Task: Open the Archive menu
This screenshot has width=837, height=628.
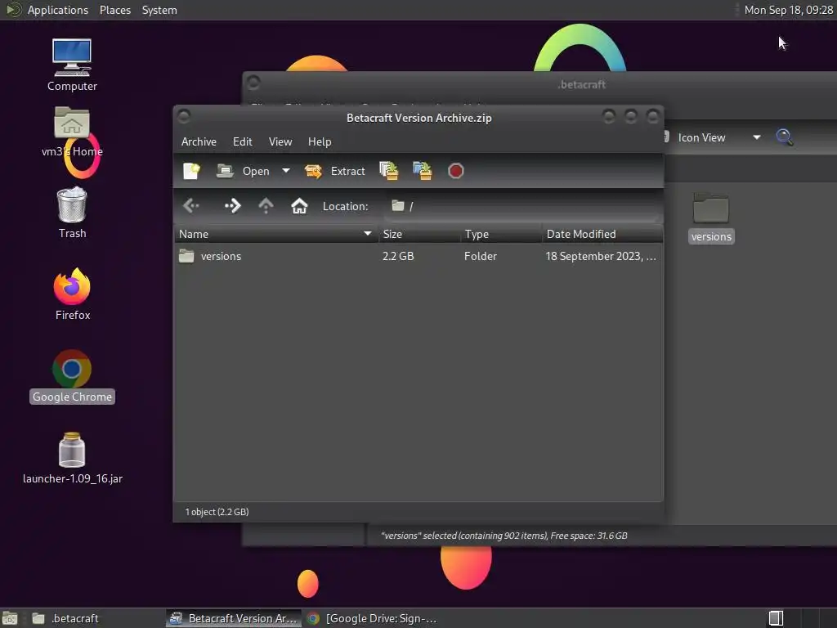Action: tap(199, 141)
